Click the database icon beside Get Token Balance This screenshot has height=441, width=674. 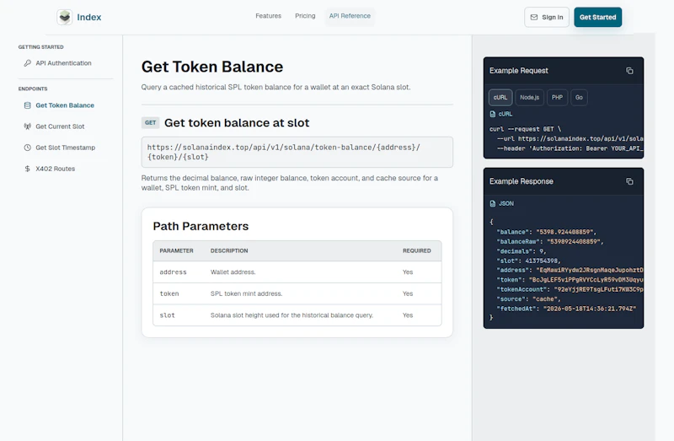pyautogui.click(x=28, y=105)
